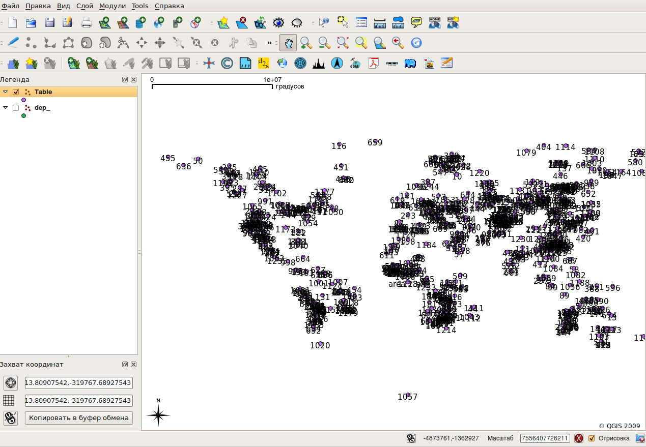Collapse the dep_ layer tree arrow

pyautogui.click(x=6, y=108)
